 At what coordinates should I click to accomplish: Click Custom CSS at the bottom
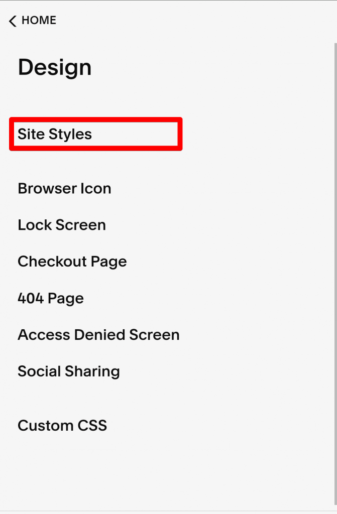tap(62, 425)
